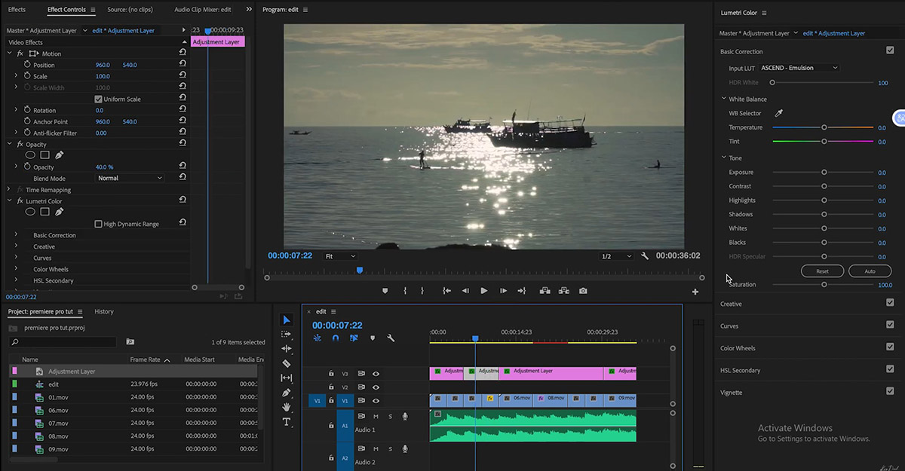Image resolution: width=905 pixels, height=471 pixels.
Task: Enable Snap with the magnet icon
Action: pos(335,338)
